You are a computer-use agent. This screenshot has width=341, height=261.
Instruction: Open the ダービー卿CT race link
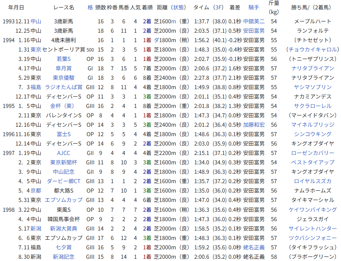pos(63,181)
